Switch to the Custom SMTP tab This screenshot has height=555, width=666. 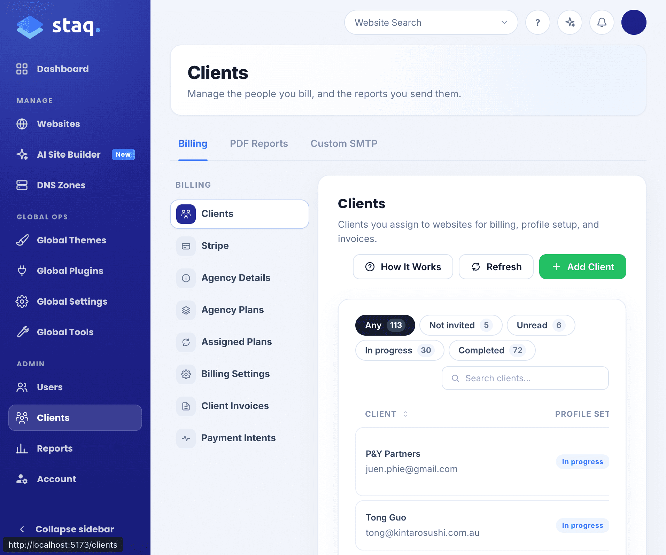point(344,143)
